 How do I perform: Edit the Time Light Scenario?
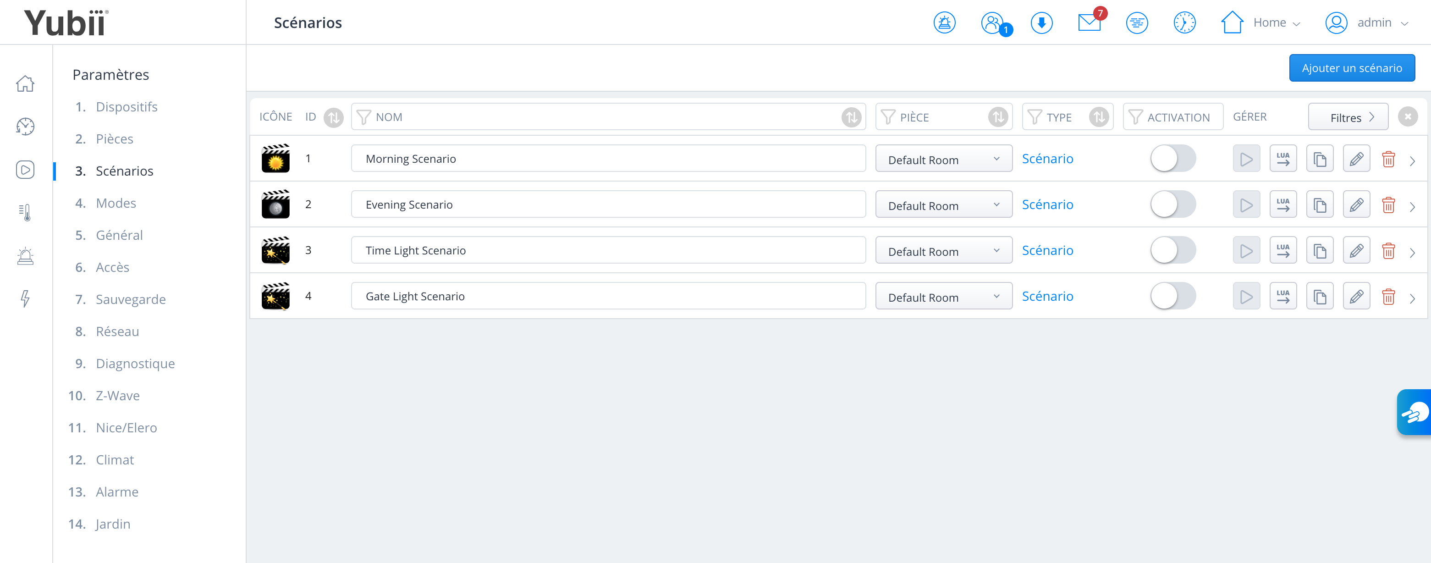1356,251
